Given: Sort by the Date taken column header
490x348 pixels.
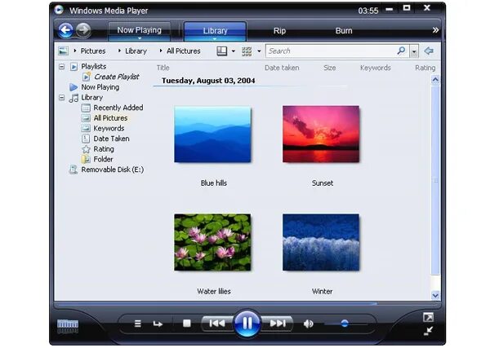Looking at the screenshot, I should pyautogui.click(x=282, y=68).
